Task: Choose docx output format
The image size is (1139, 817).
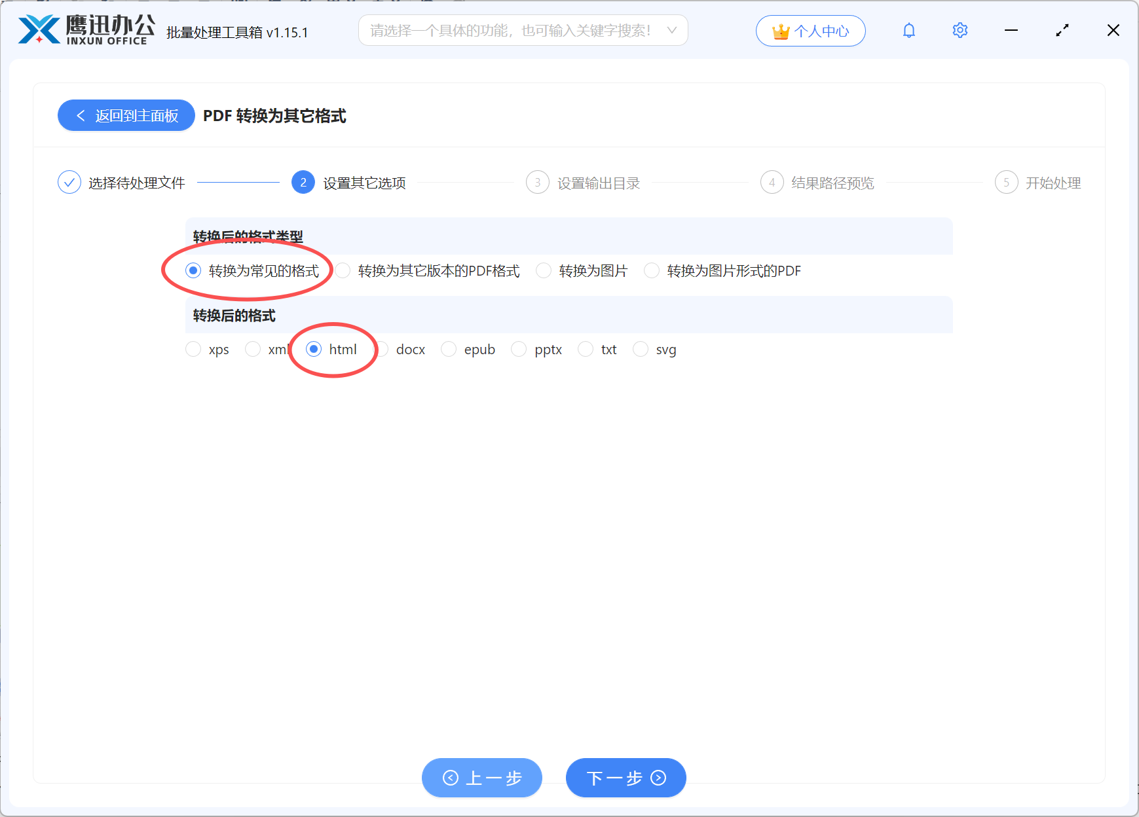Action: tap(400, 349)
